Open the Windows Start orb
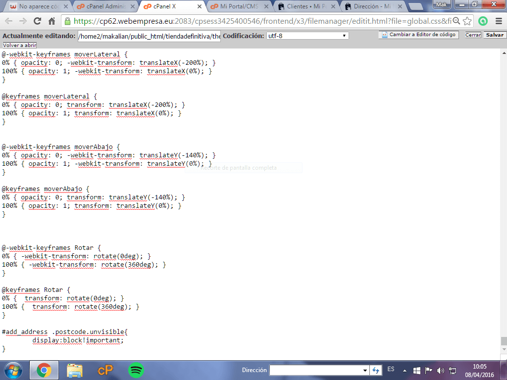 pos(13,370)
